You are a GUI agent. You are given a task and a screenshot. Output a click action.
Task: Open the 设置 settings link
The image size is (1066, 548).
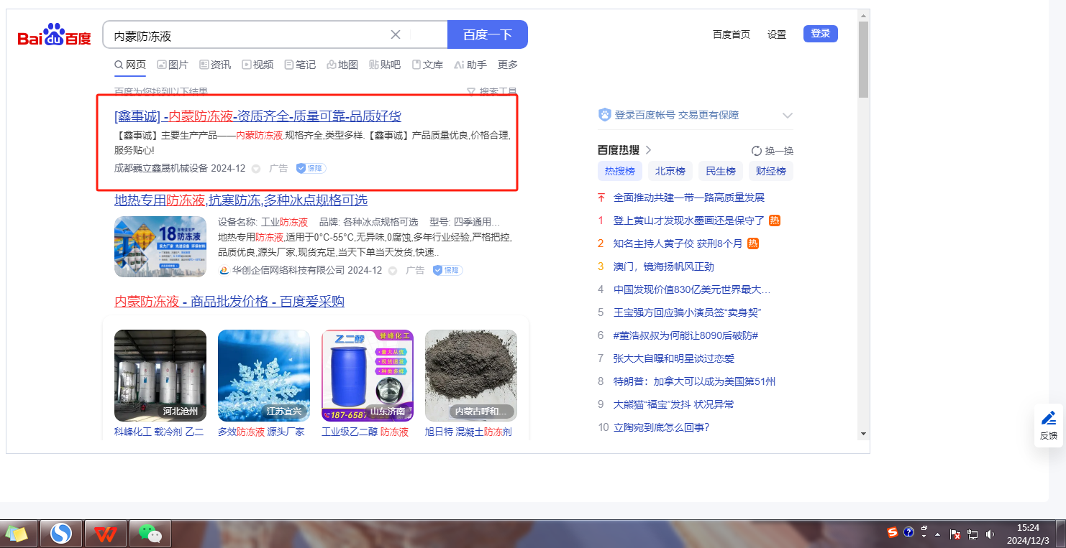tap(777, 34)
